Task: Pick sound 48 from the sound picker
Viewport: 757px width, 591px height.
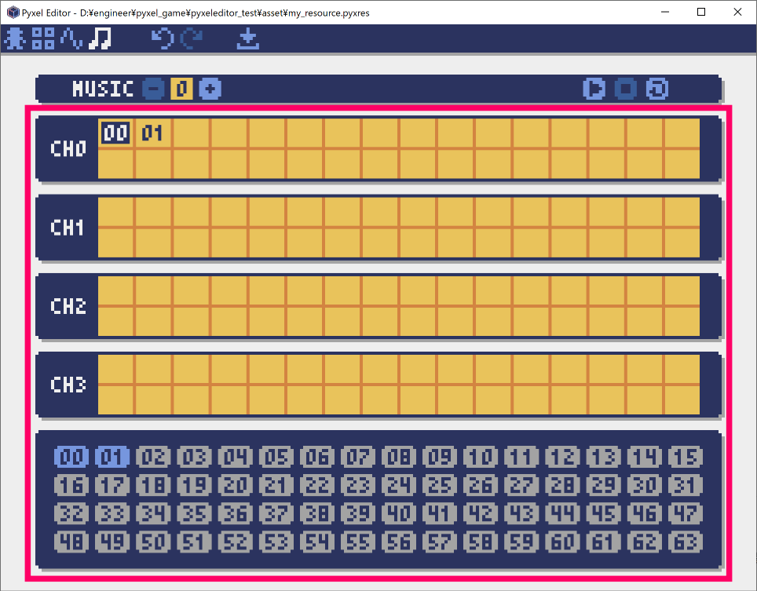Action: coord(71,542)
